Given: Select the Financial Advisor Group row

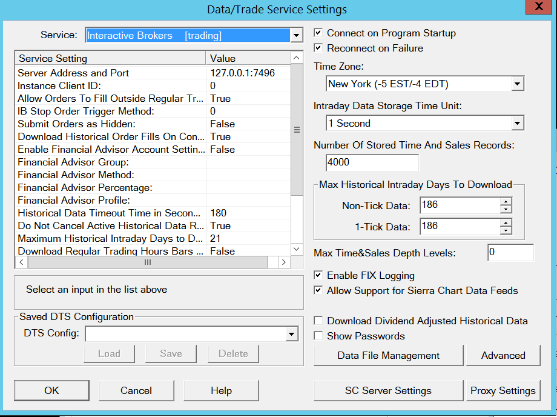Looking at the screenshot, I should pyautogui.click(x=153, y=162).
